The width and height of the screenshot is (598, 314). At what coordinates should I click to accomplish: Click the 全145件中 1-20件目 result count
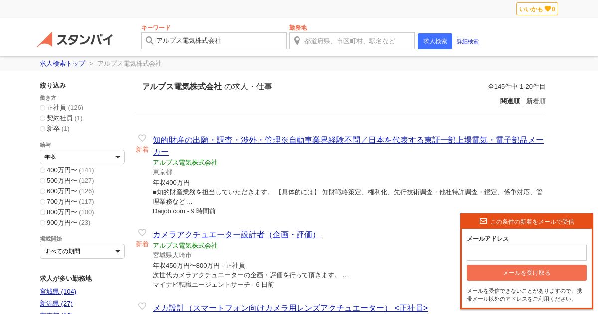[517, 87]
